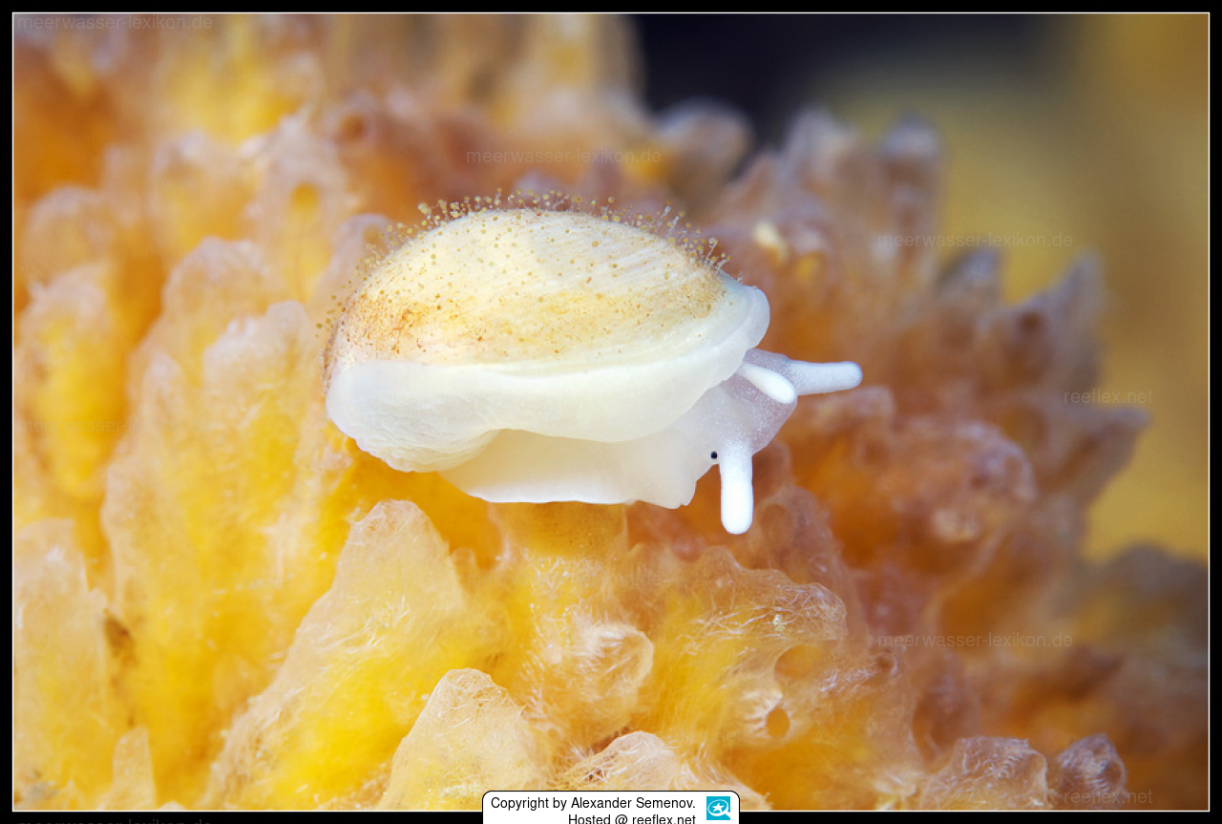The width and height of the screenshot is (1222, 824).
Task: Click the snail's long right-pointing white tentacle
Action: pyautogui.click(x=823, y=376)
